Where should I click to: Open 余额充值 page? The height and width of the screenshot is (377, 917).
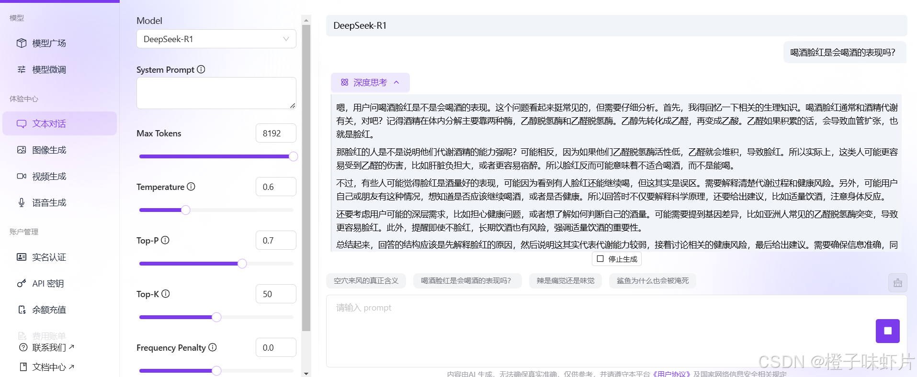[x=60, y=310]
